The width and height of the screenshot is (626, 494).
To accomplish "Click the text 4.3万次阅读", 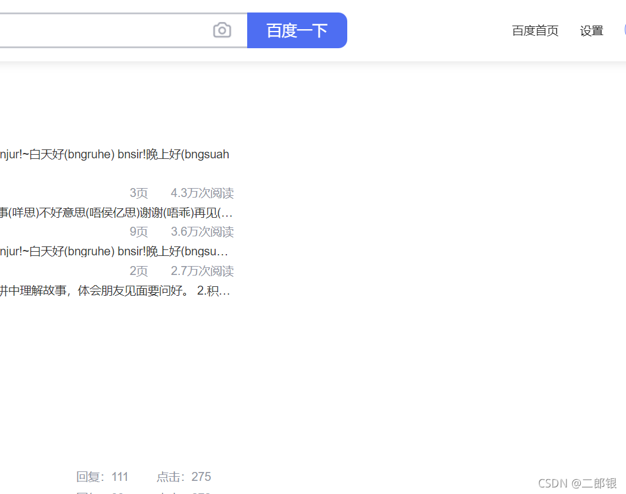I will pos(202,193).
